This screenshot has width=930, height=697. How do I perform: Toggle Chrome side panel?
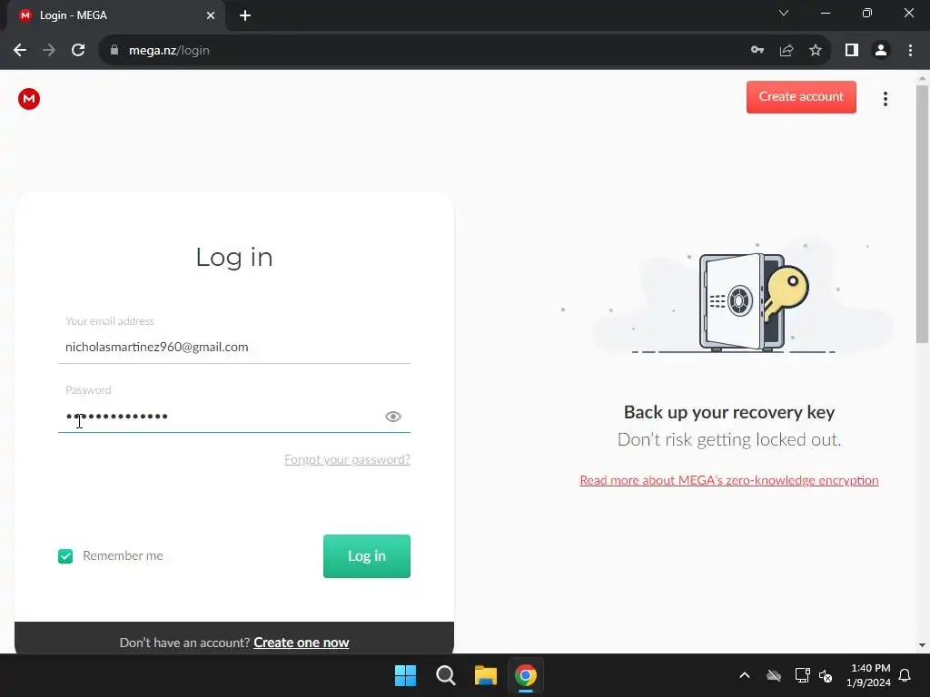[851, 51]
